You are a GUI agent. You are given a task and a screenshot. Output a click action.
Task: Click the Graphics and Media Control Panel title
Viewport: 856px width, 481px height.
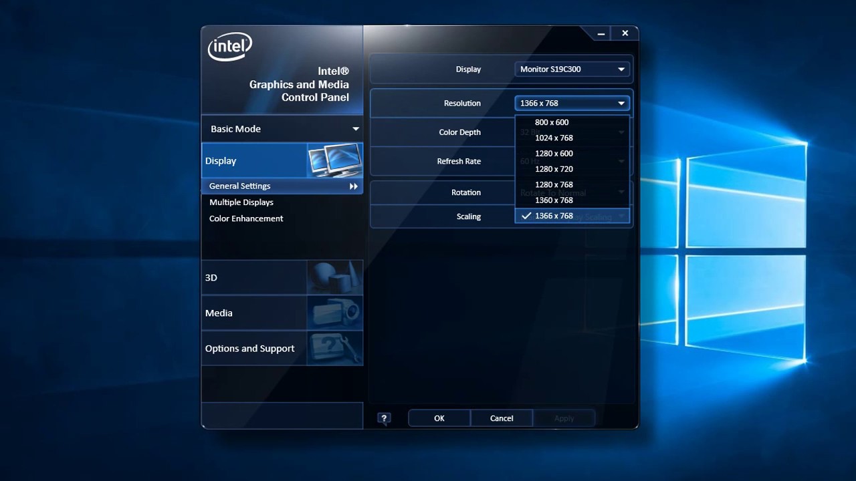(299, 84)
